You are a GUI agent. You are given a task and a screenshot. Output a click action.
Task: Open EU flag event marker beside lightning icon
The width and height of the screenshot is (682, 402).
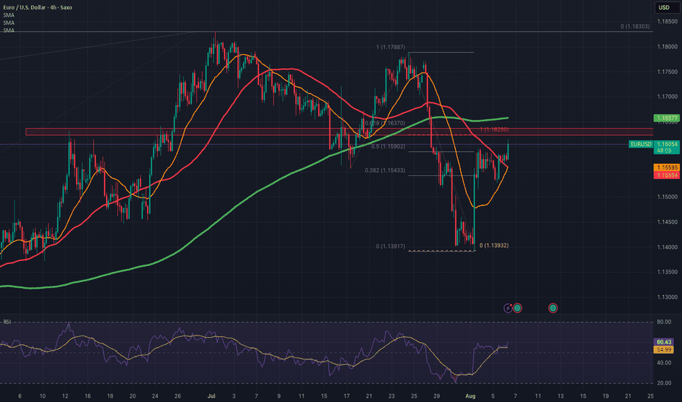(x=517, y=308)
